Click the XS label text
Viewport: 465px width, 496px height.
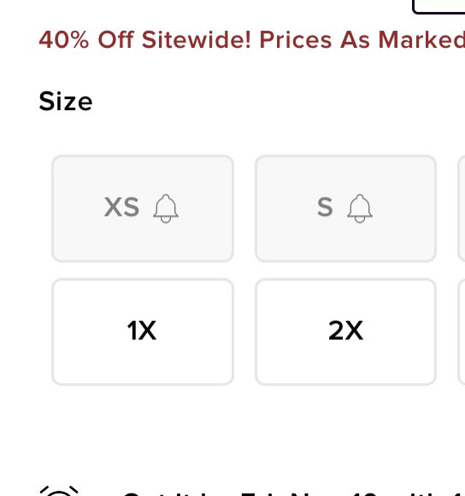click(x=121, y=207)
